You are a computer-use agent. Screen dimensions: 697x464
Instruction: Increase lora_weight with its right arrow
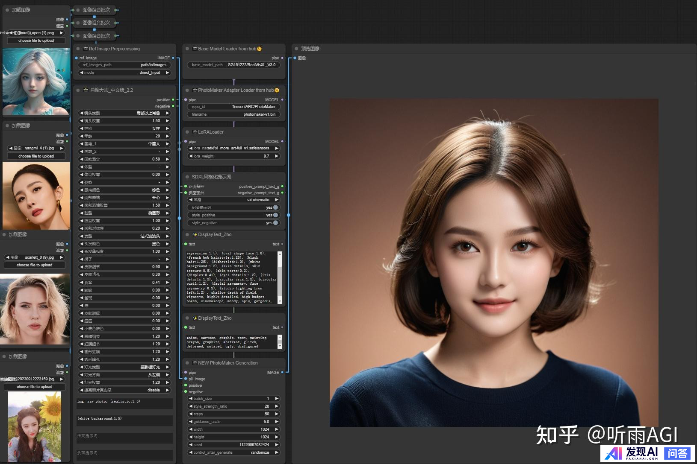[277, 156]
